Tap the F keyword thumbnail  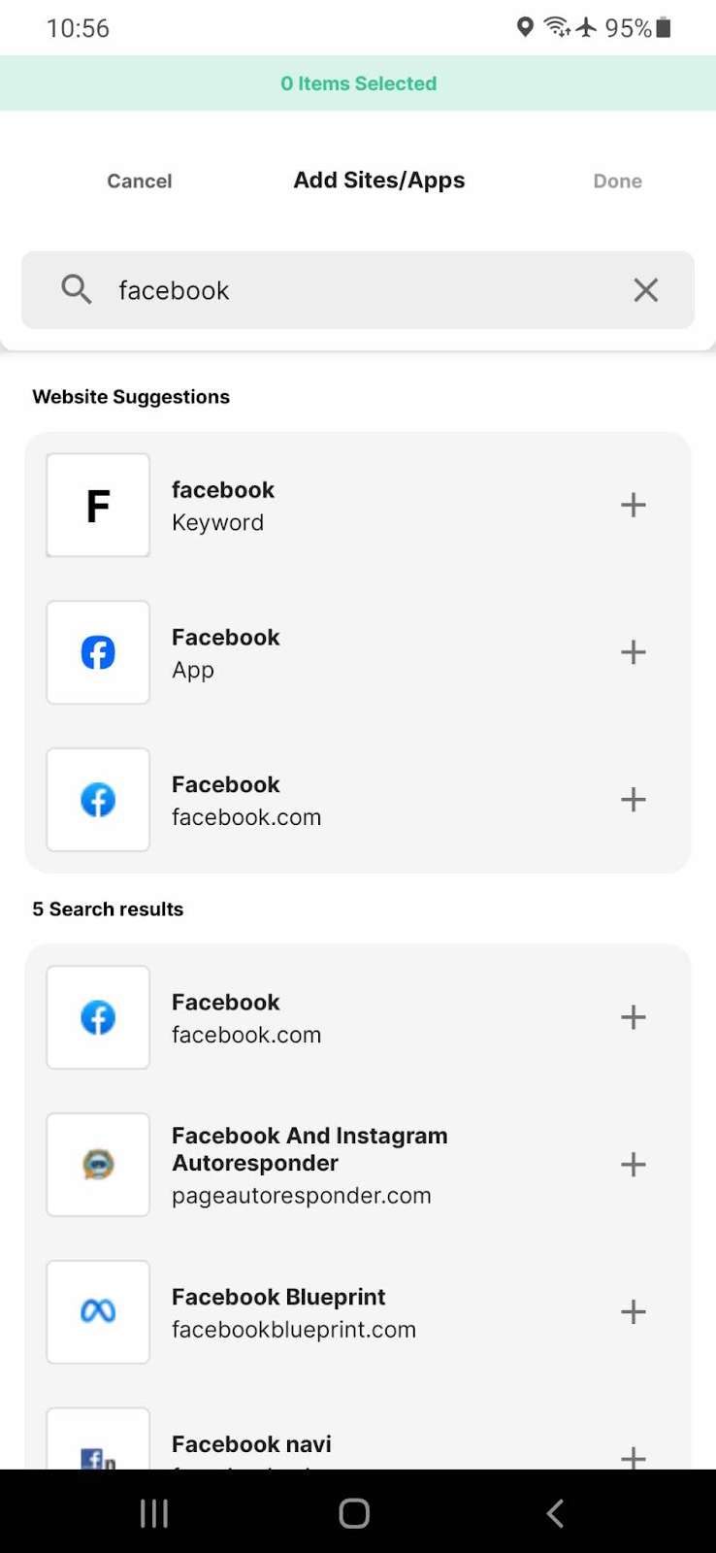[98, 505]
